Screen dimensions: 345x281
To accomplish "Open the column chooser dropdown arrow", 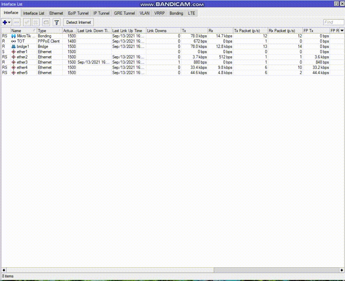I will (x=342, y=30).
